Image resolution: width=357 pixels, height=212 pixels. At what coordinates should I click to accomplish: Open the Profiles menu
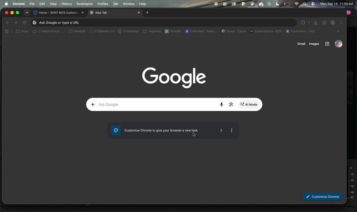click(x=103, y=4)
